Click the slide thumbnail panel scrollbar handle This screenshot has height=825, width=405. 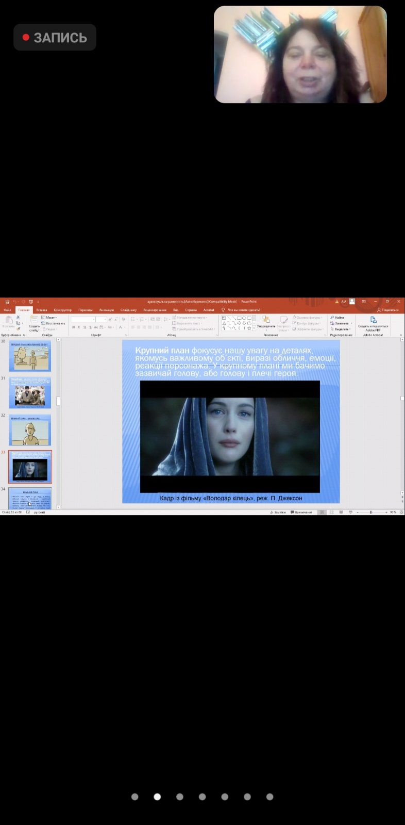58,401
